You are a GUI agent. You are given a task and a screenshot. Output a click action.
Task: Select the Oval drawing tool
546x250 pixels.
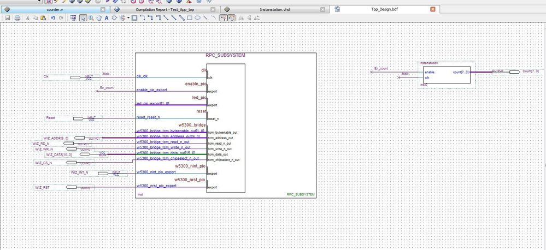(x=197, y=18)
